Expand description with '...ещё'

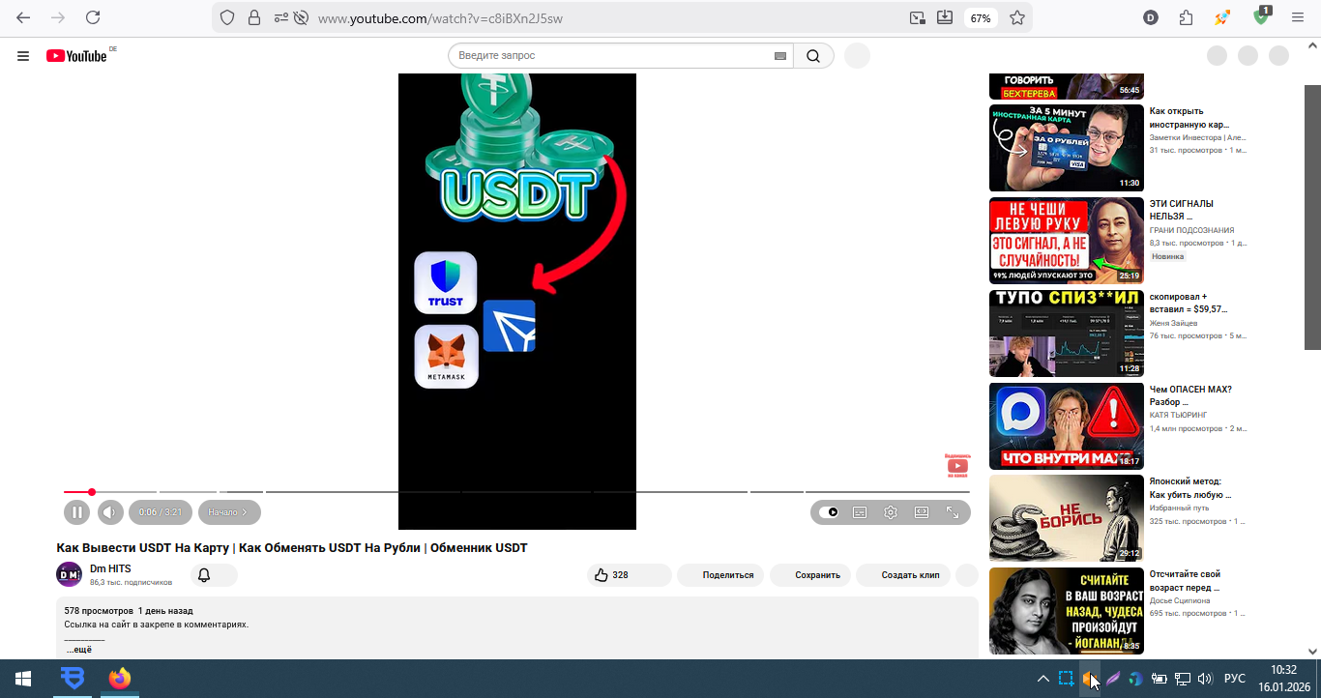(78, 650)
